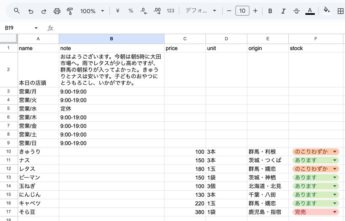Click the 'name' header cell
This screenshot has height=221, width=345.
38,48
